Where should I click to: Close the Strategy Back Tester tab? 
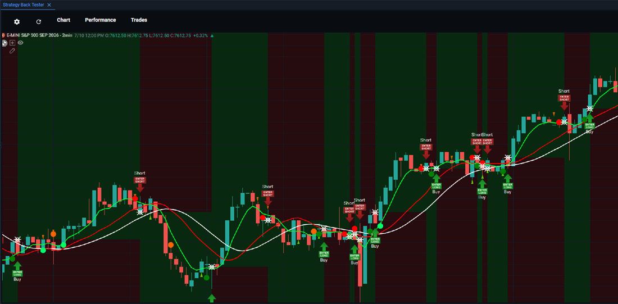pos(50,5)
